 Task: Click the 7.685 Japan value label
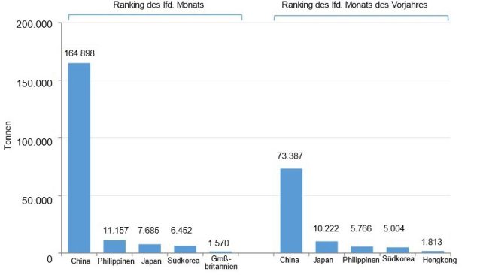[148, 231]
